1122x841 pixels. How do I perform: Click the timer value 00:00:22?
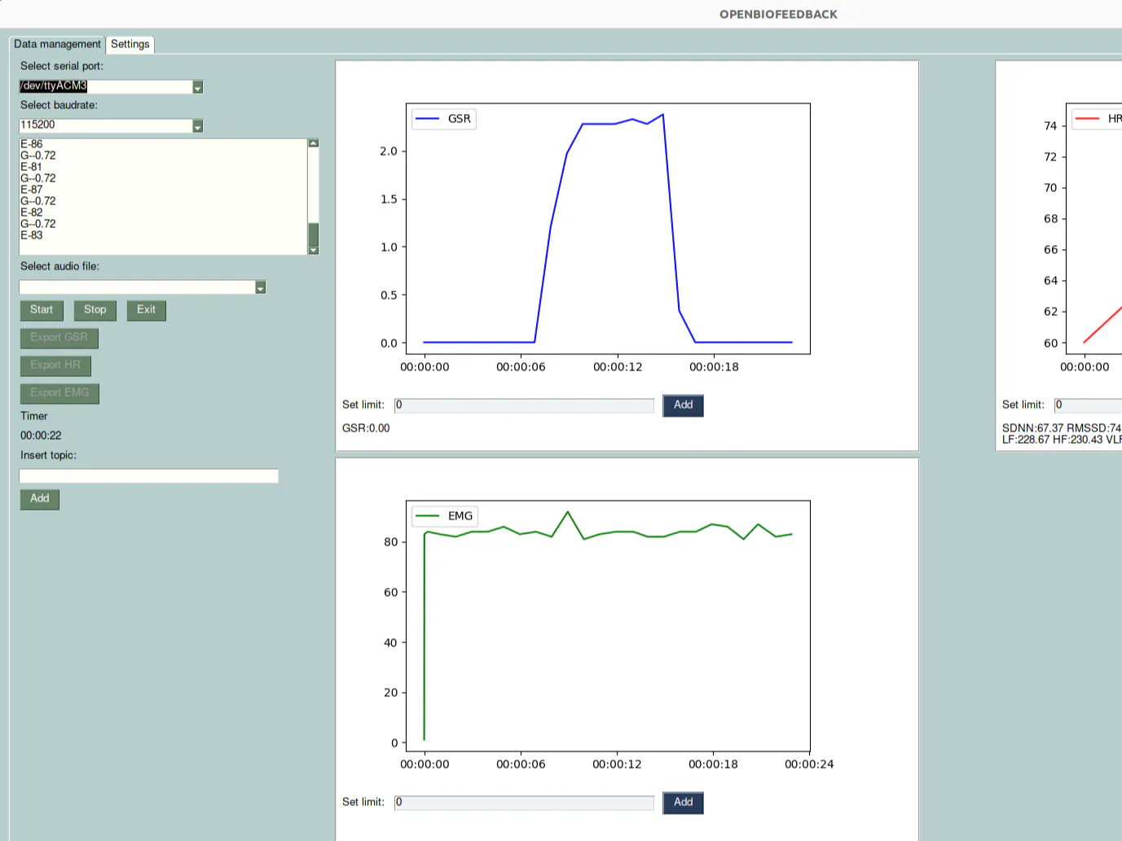tap(41, 436)
